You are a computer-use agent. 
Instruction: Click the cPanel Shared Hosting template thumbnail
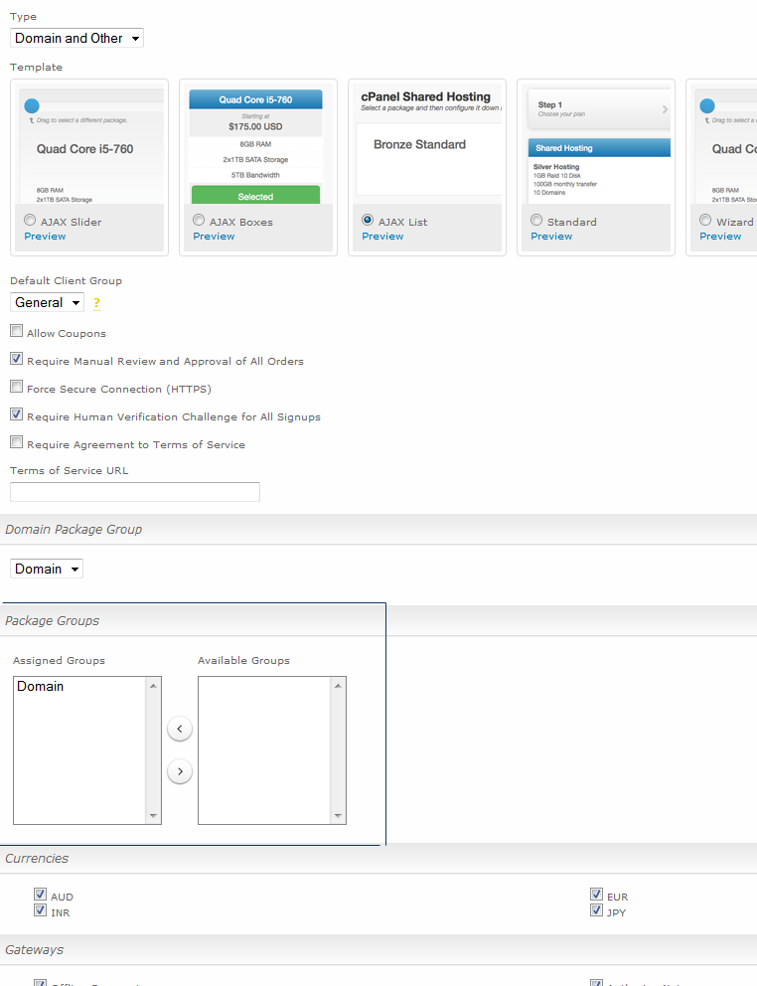pos(427,144)
